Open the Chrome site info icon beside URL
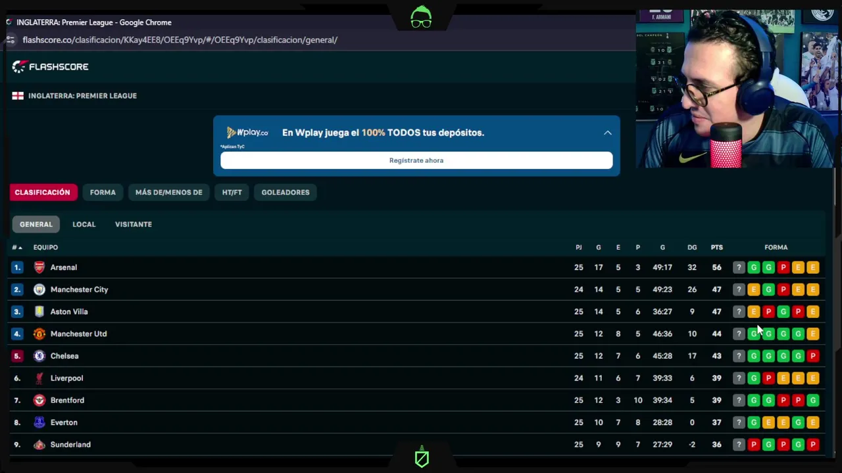Screen dimensions: 842x473 10,40
